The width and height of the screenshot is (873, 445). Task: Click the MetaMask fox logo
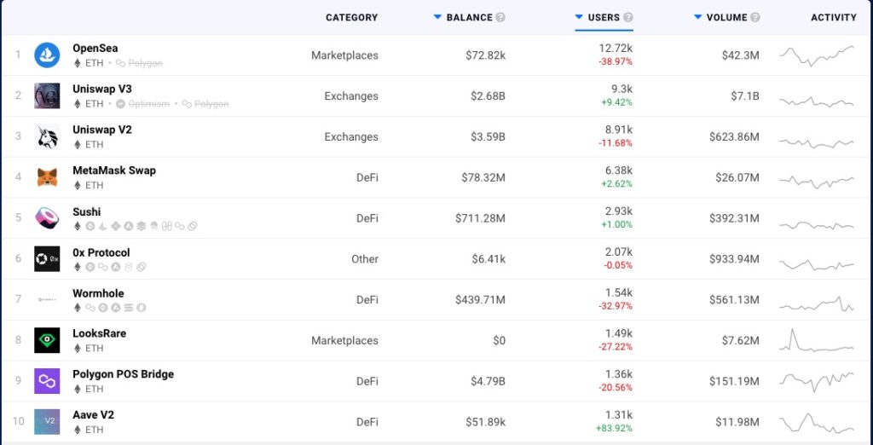[x=47, y=177]
